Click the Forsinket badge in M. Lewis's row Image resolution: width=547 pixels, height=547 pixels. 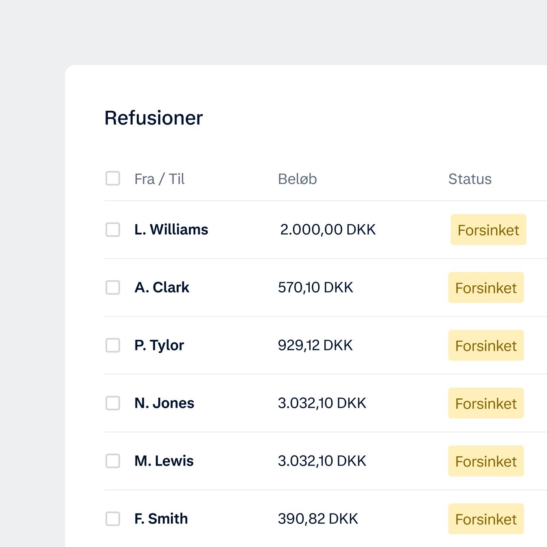[x=486, y=461]
